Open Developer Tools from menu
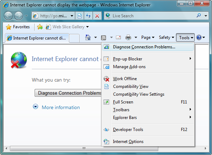 [x=148, y=130]
